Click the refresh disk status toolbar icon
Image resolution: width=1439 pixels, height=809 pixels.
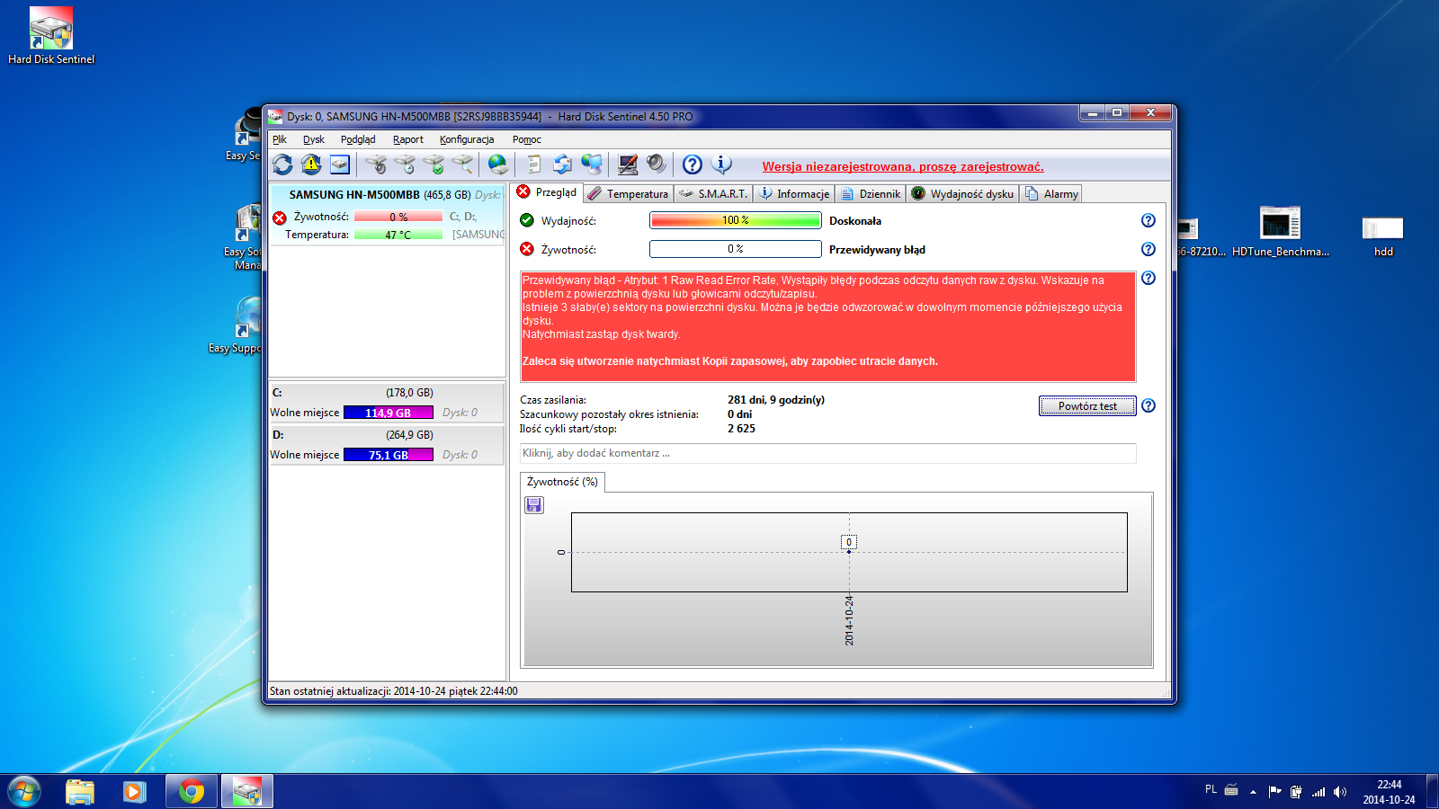click(x=282, y=164)
